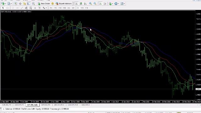
Task: Open the USDCHF,H4 chart tab
Action: 19,105
